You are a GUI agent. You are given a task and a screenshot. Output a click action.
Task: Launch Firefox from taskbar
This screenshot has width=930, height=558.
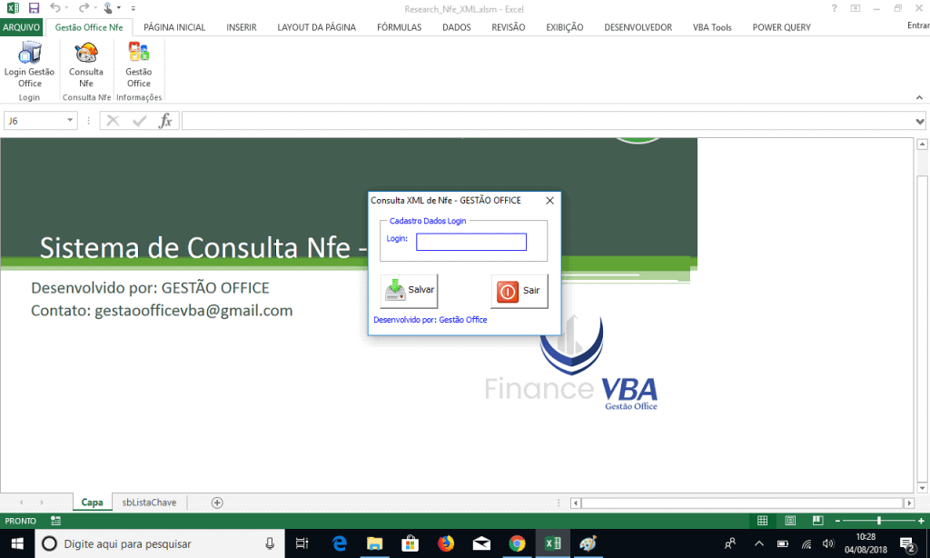coord(445,543)
